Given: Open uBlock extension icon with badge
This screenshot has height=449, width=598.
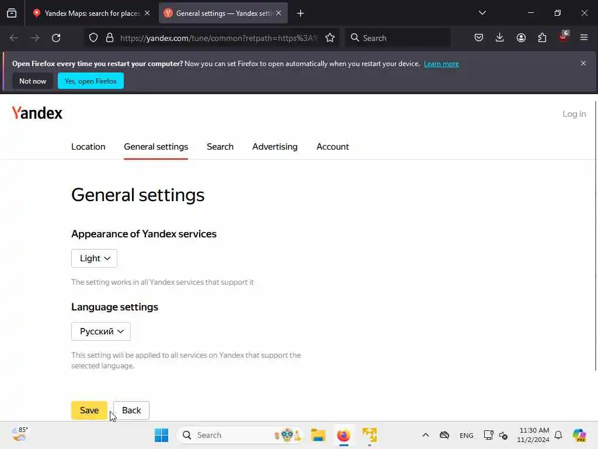Looking at the screenshot, I should 564,37.
